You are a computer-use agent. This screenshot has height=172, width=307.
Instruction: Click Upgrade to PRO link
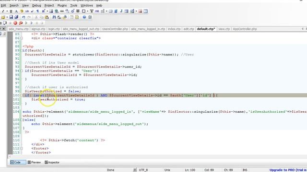coord(288,170)
